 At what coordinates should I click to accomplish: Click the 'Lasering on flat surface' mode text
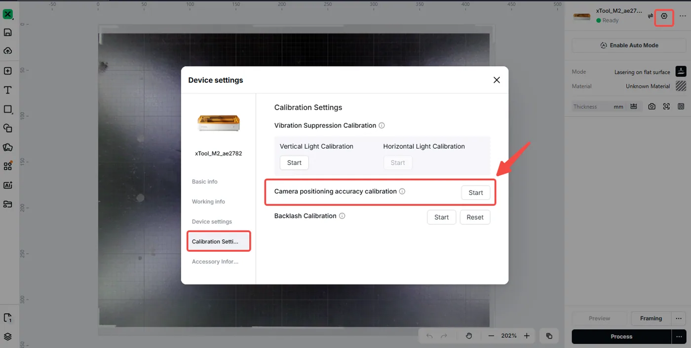642,72
